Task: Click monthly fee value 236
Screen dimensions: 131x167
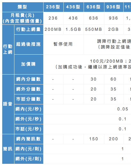Action: pos(53,18)
